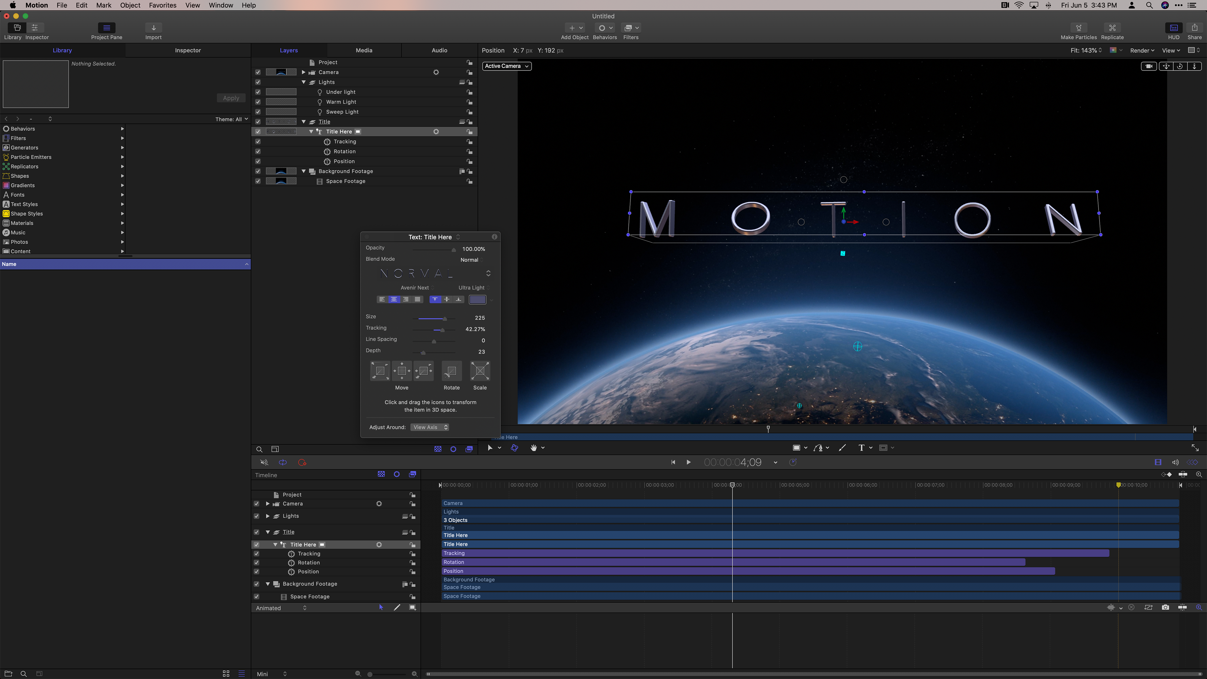Open the Theme: All dropdown
This screenshot has height=679, width=1207.
(x=231, y=119)
